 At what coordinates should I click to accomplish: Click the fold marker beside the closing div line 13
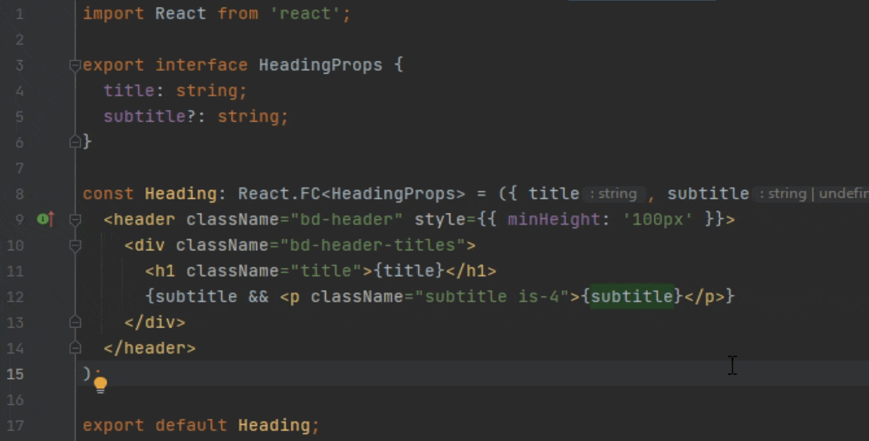pos(75,321)
